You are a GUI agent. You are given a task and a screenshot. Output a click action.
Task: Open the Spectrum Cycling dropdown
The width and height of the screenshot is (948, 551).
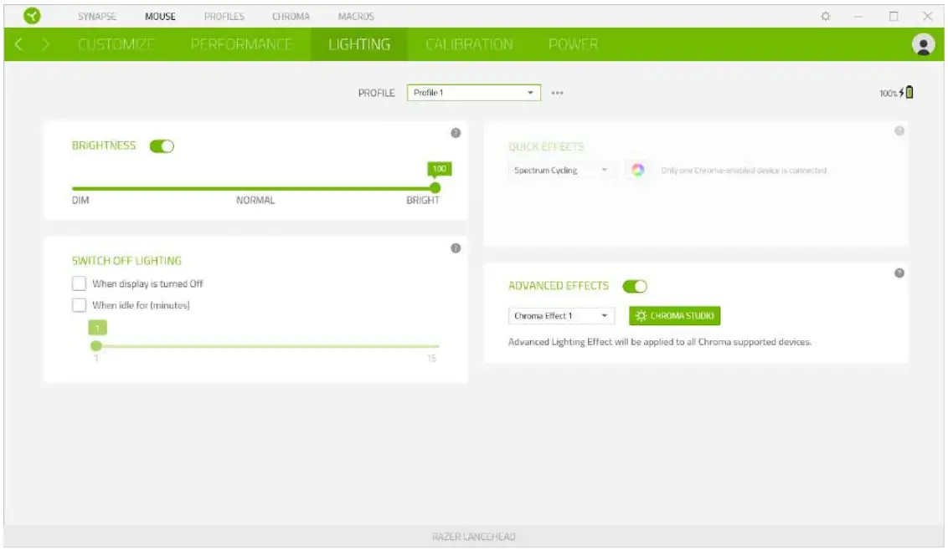click(x=560, y=171)
